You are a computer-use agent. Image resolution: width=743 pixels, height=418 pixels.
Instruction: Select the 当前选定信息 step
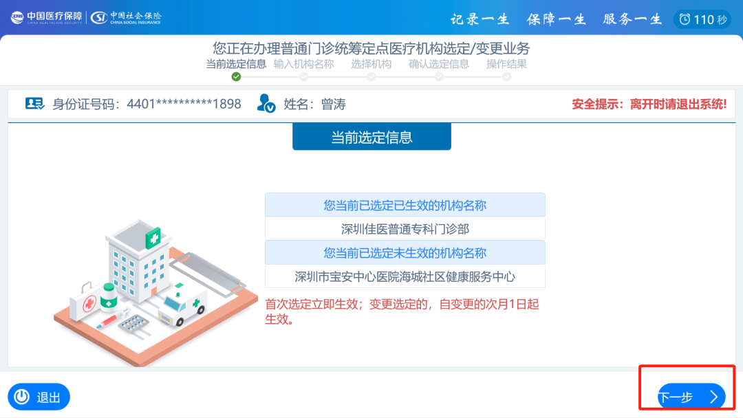point(236,64)
